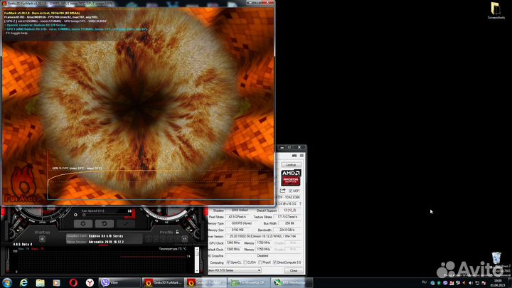This screenshot has width=512, height=288.
Task: Open media player taskbar icon
Action: [56, 282]
